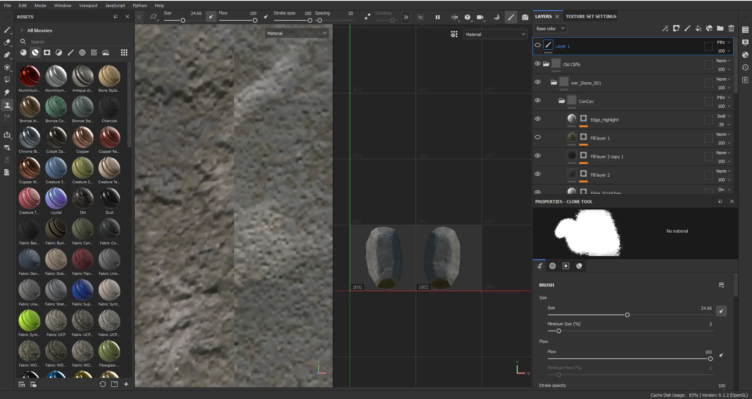Open the Viewport menu

click(x=88, y=5)
